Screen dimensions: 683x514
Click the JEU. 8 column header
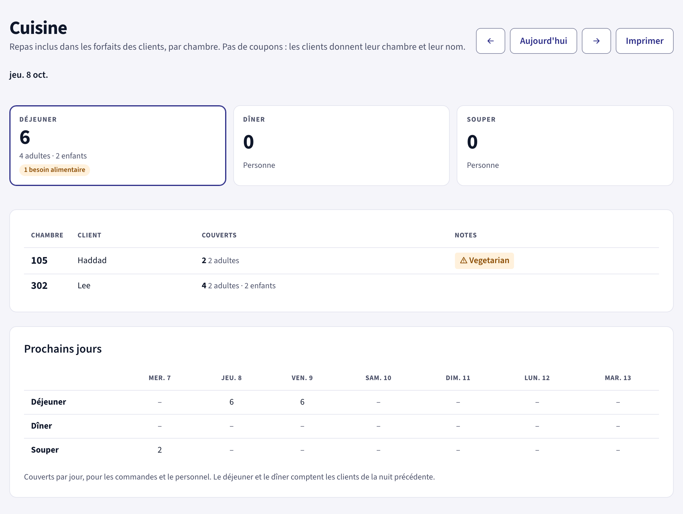232,378
